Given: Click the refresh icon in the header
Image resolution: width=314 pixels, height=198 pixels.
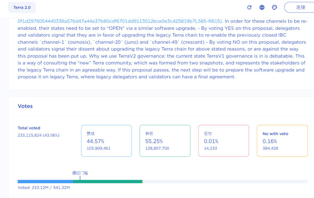Looking at the screenshot, I should tap(249, 7).
